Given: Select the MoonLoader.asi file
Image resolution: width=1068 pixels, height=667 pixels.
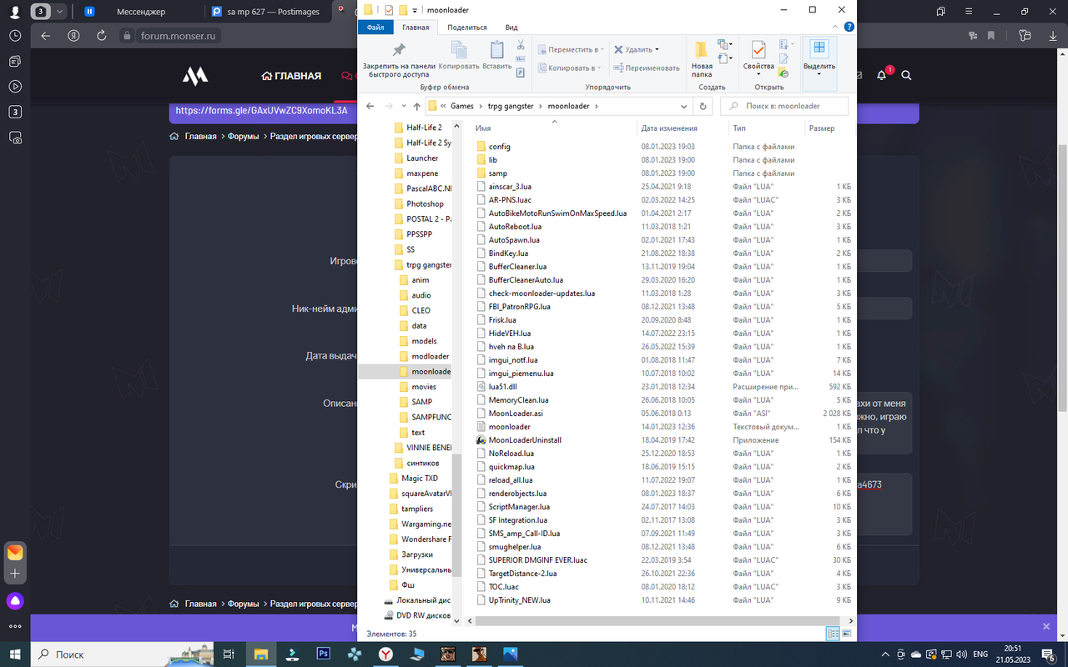Looking at the screenshot, I should click(x=516, y=414).
